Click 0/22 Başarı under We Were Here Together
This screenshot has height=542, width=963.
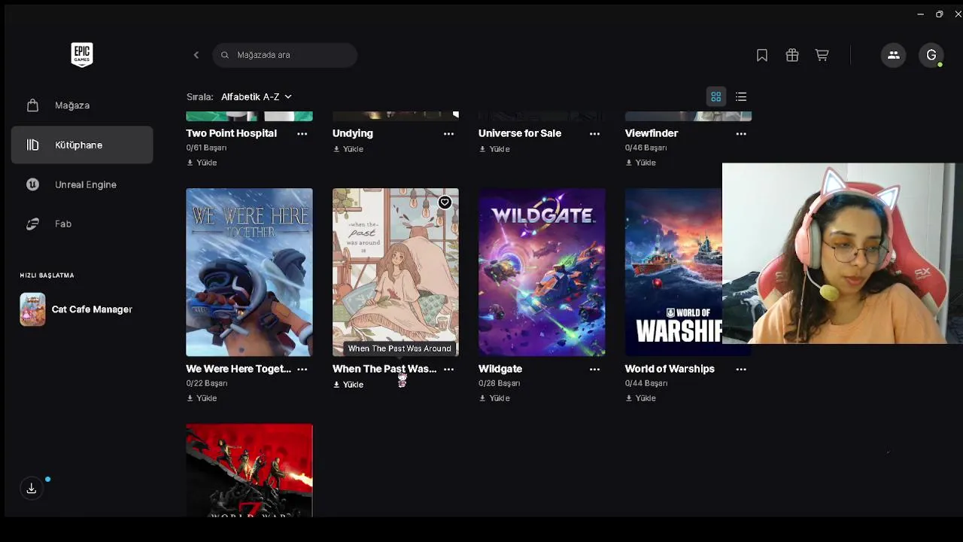click(x=206, y=383)
